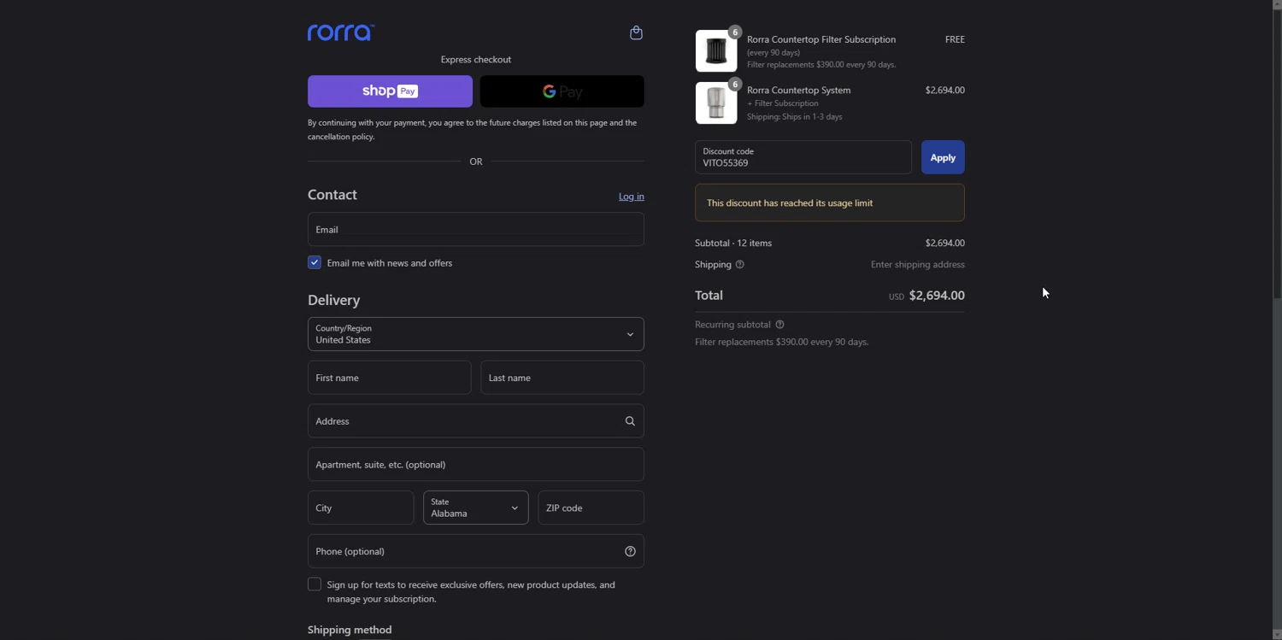This screenshot has height=640, width=1282.
Task: Check the sign up for texts box
Action: [315, 584]
